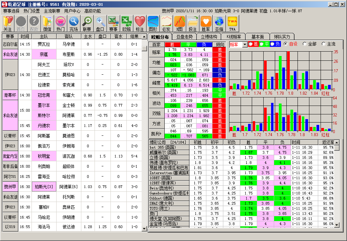Export via the 赛事 spreadsheet icon

coord(113,23)
